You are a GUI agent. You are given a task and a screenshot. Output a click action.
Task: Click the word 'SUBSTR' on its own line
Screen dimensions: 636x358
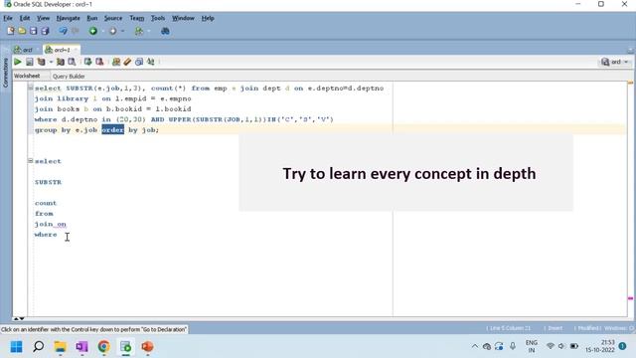pos(48,182)
